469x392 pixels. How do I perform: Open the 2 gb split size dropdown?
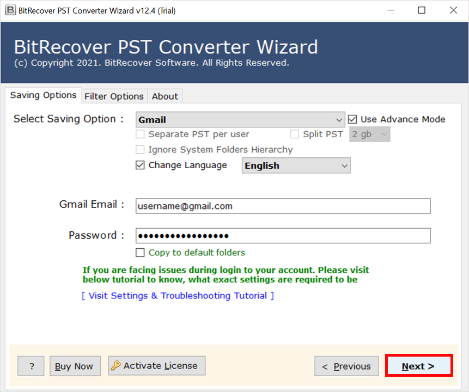370,134
